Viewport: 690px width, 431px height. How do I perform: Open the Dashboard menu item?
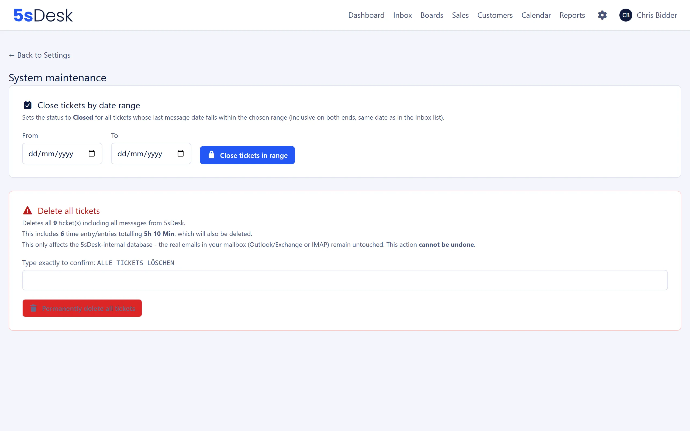[366, 15]
